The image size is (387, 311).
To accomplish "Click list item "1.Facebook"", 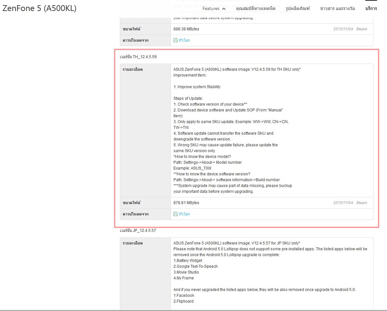I will [183, 295].
